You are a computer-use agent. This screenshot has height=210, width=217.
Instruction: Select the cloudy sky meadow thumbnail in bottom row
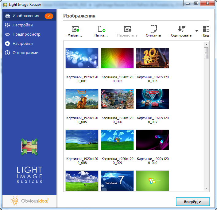click(x=82, y=181)
